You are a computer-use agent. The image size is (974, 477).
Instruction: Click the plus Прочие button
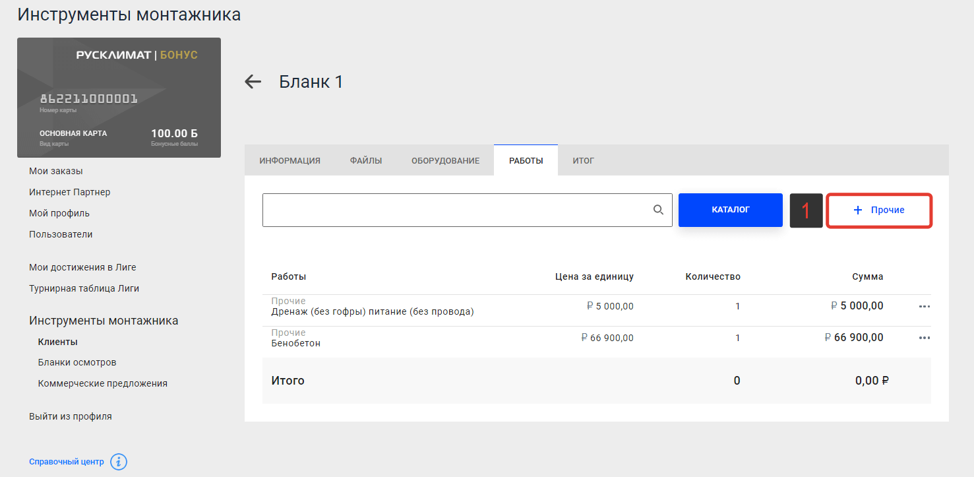tap(879, 210)
